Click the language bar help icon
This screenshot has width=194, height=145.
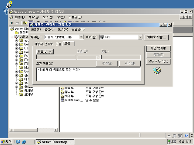pyautogui.click(x=186, y=136)
